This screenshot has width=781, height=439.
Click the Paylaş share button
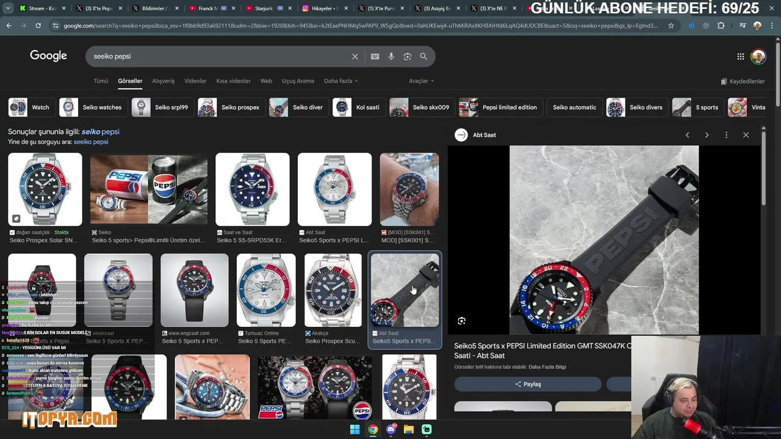click(x=528, y=384)
